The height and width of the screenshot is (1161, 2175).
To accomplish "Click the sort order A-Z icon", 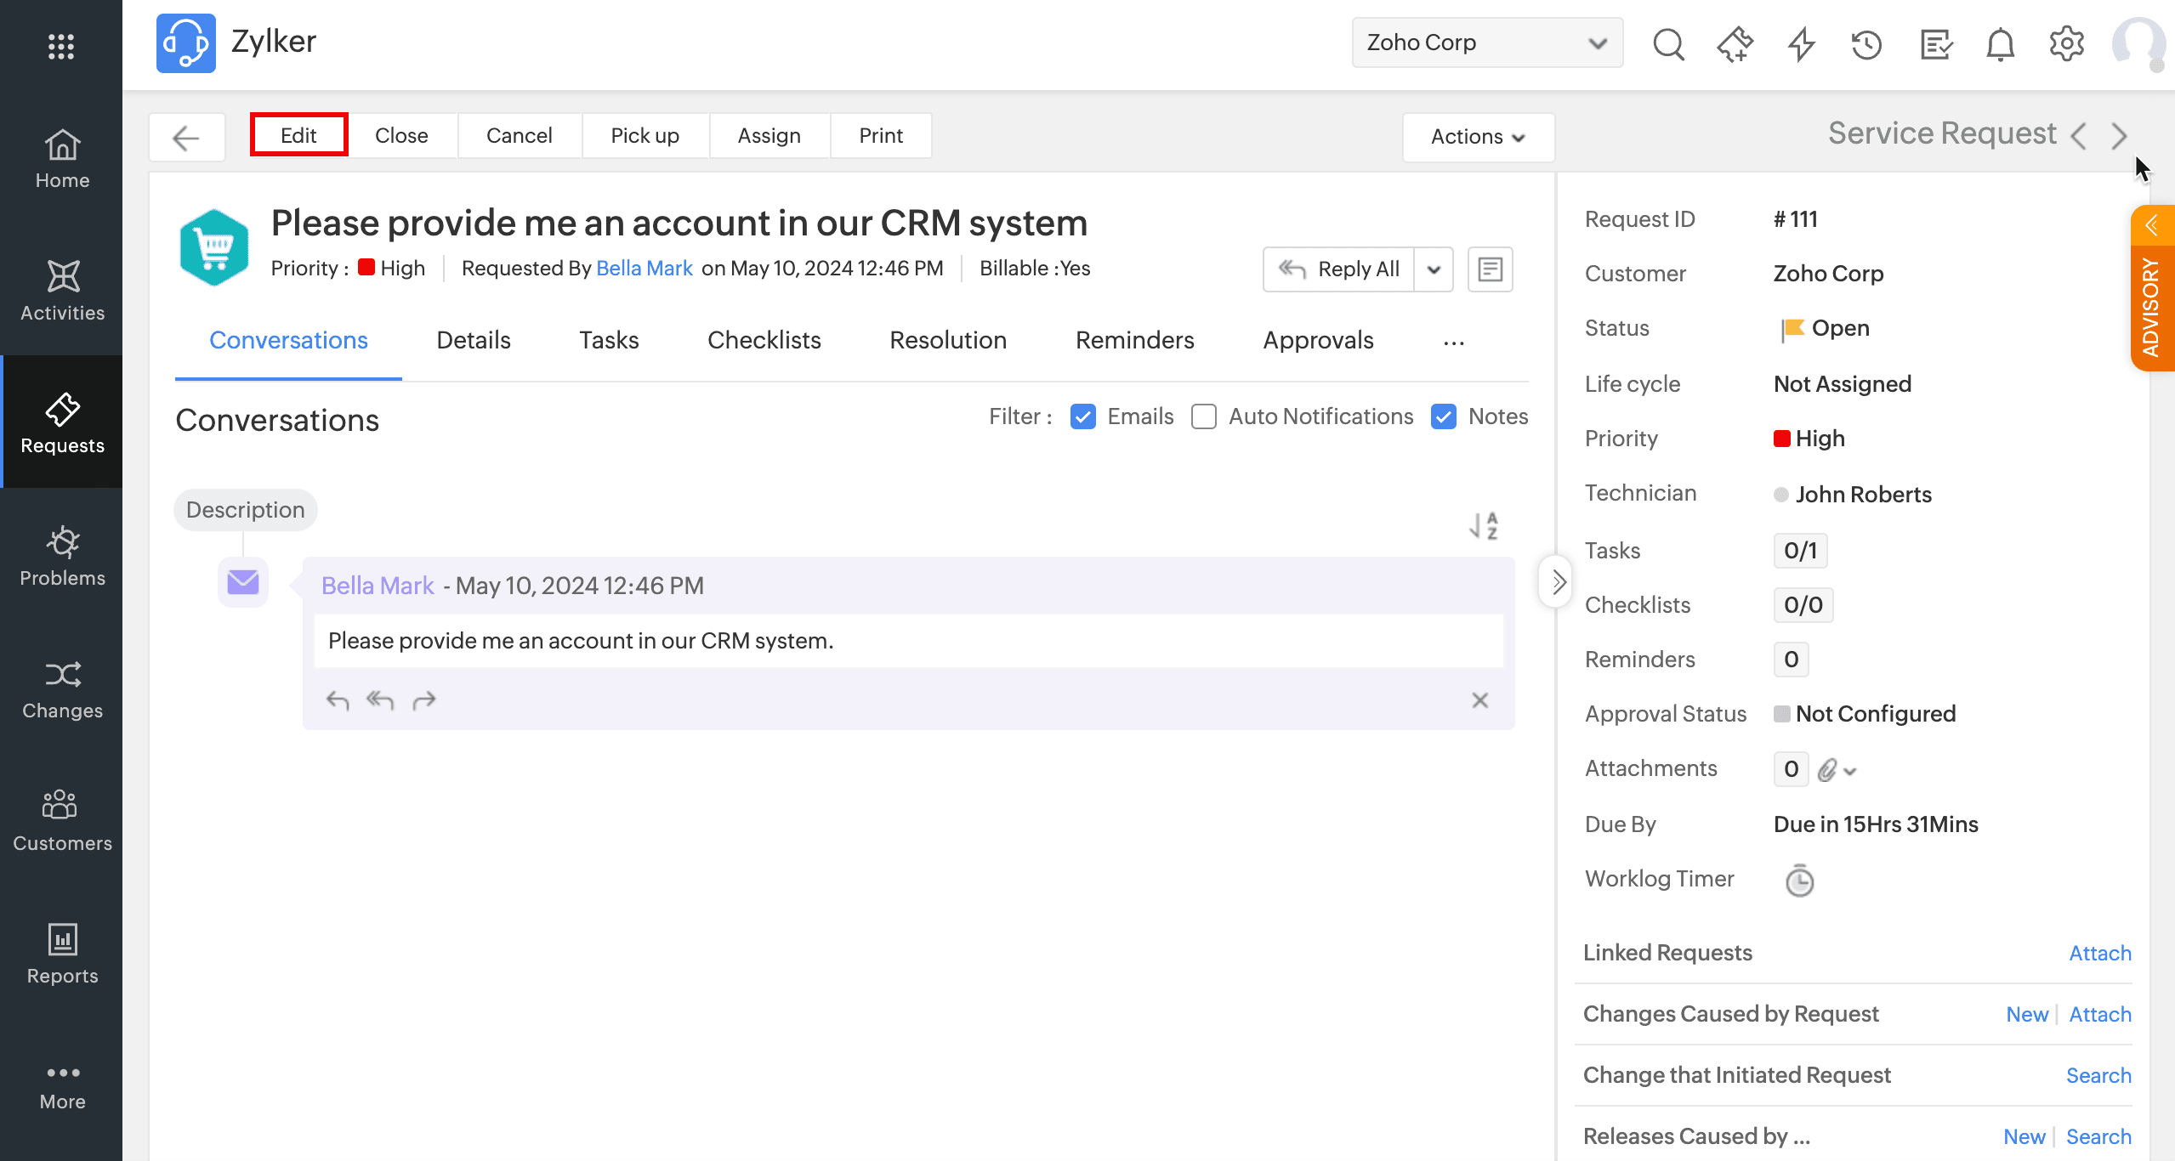I will click(1484, 526).
